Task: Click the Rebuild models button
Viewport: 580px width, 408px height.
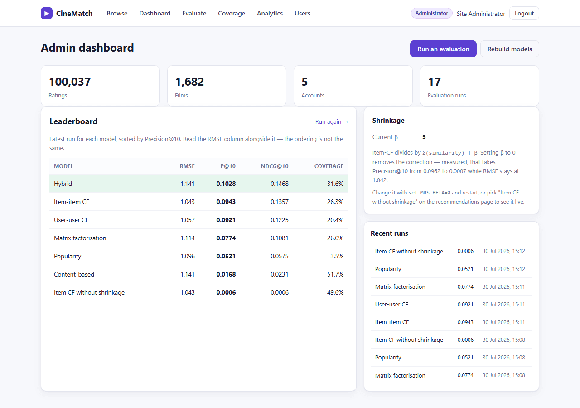Action: pos(510,49)
